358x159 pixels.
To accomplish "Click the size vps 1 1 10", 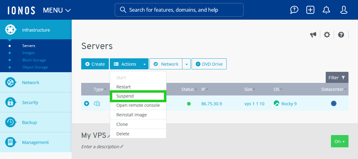I will [x=254, y=104].
